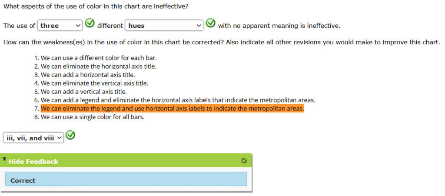Click green checkmark beside 'iii, vii, and viii'

pyautogui.click(x=70, y=136)
